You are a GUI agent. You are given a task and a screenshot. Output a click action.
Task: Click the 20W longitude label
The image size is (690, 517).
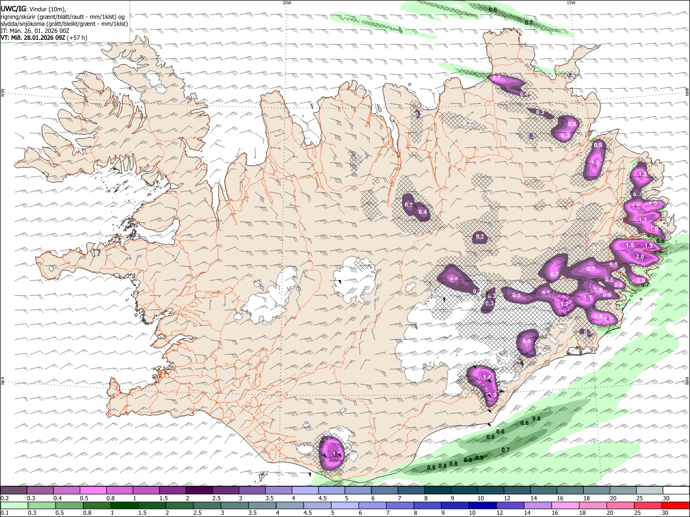click(x=287, y=3)
